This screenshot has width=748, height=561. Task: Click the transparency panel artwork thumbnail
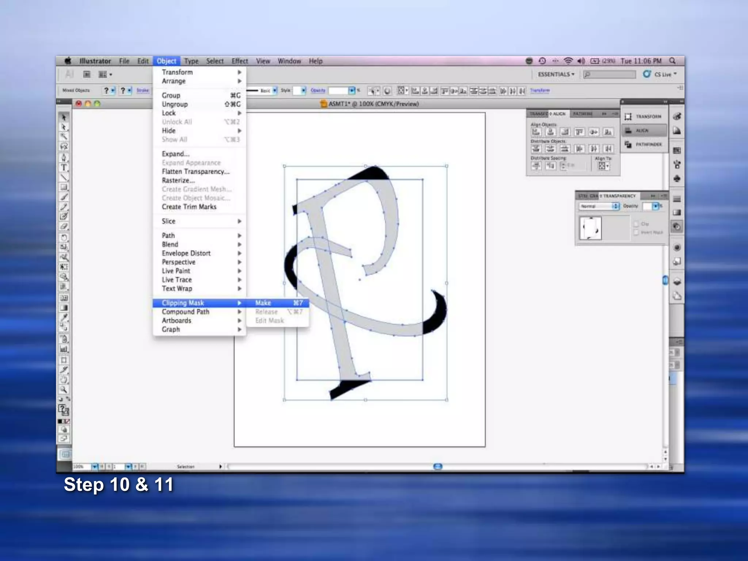[x=590, y=228]
